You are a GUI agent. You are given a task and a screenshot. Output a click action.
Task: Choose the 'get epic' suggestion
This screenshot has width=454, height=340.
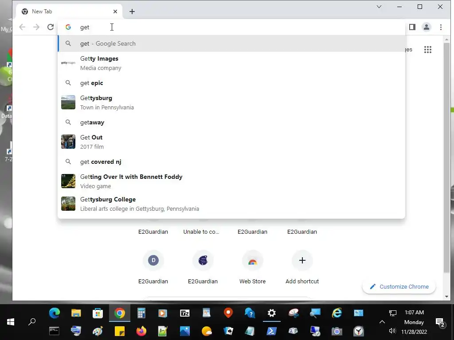pos(231,83)
